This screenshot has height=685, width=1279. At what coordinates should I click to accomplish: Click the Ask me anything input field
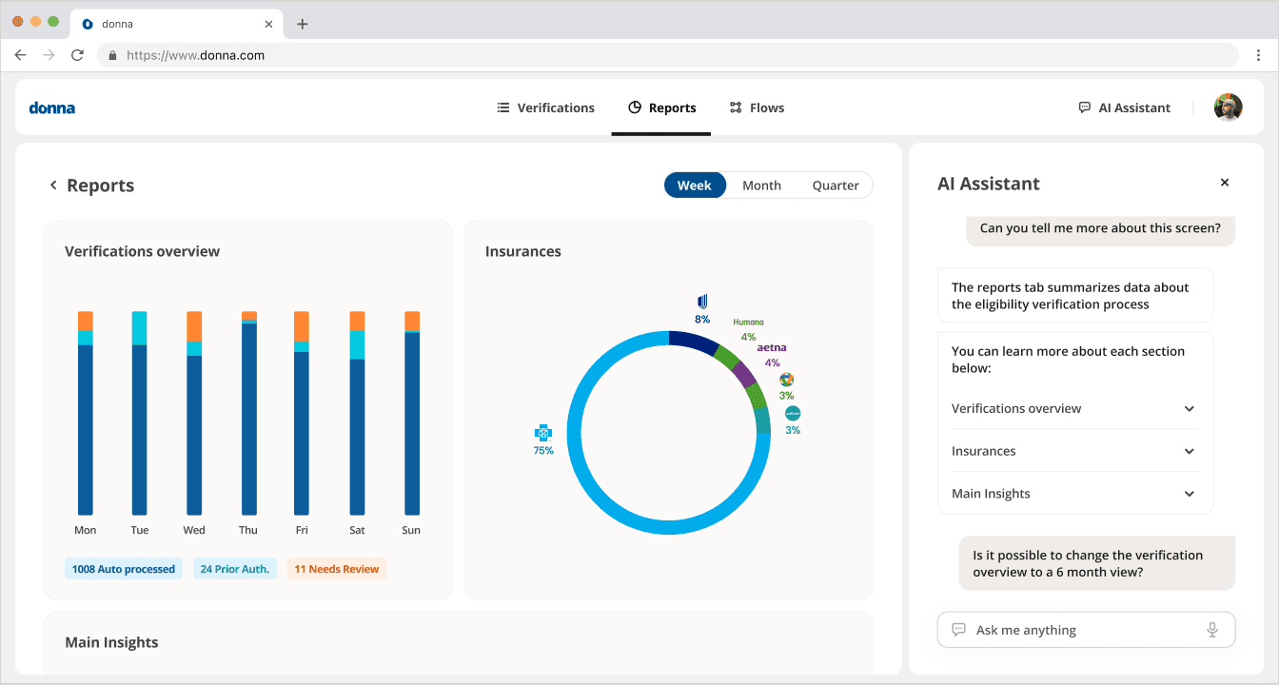tap(1086, 630)
